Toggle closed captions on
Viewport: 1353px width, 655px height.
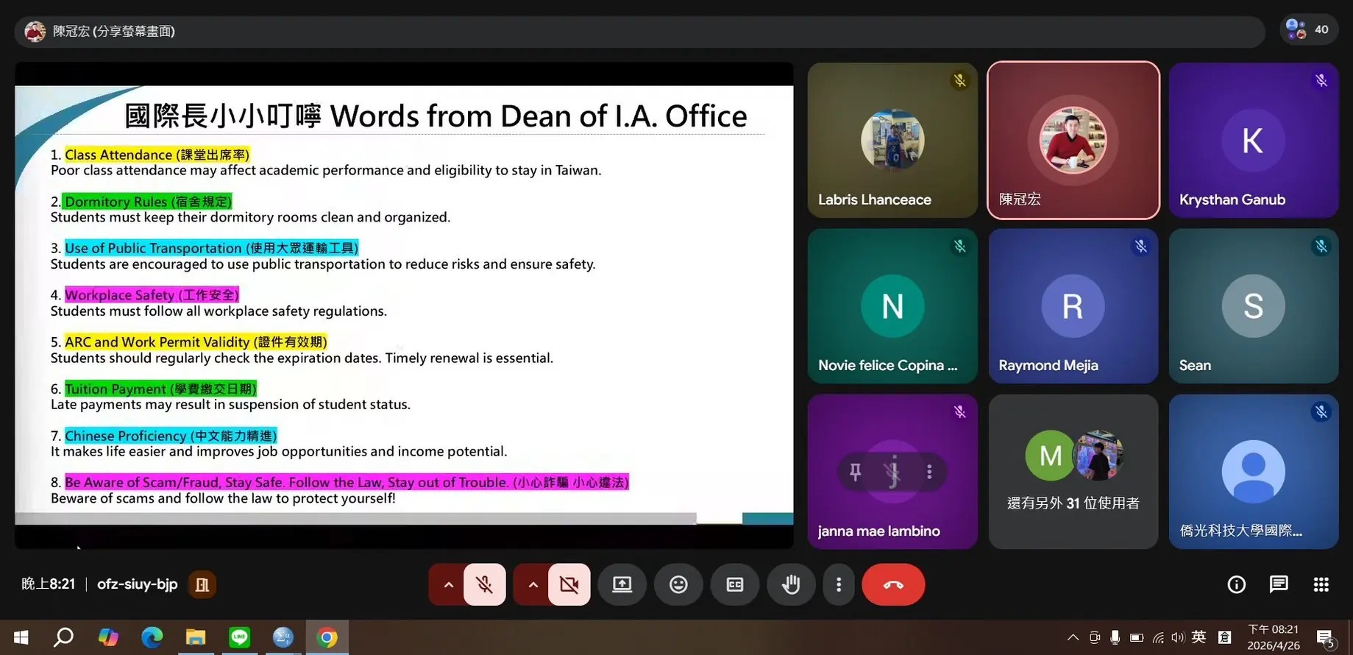point(734,584)
